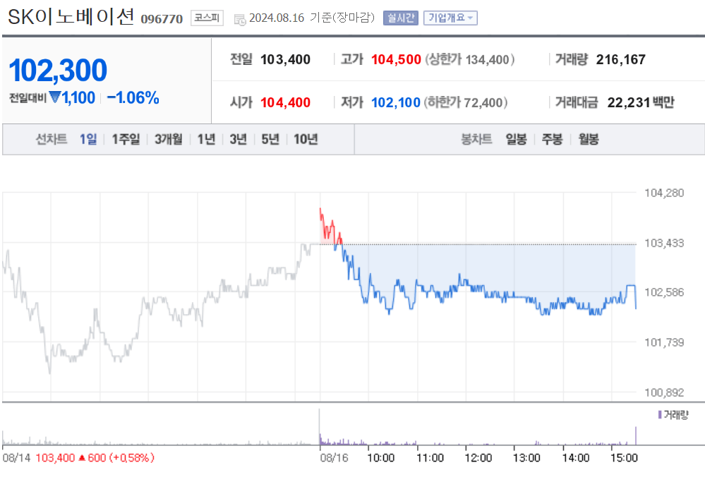The width and height of the screenshot is (705, 482).
Task: Click the 12:00 time marker
Action: 478,458
